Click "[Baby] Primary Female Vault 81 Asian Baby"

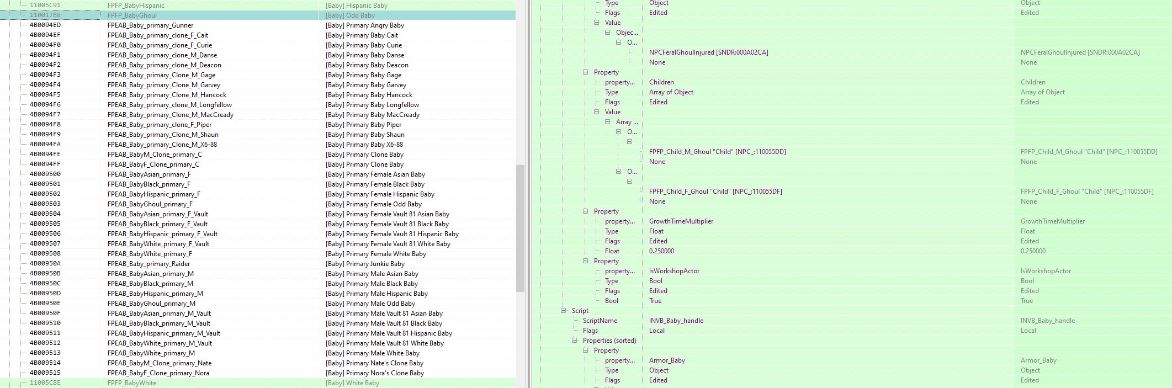(x=388, y=214)
